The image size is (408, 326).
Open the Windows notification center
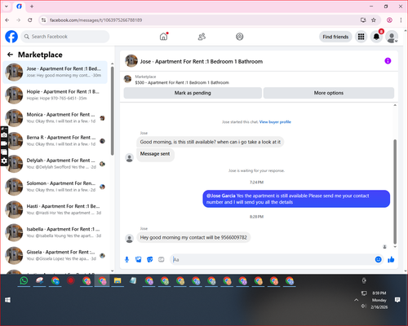pyautogui.click(x=397, y=300)
